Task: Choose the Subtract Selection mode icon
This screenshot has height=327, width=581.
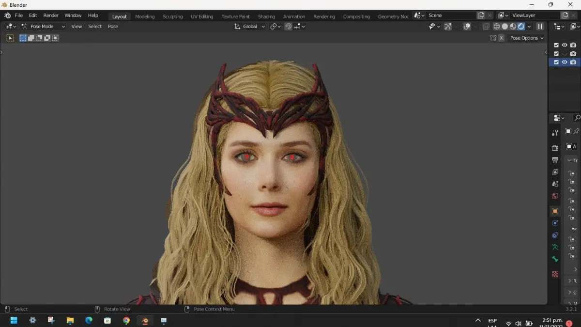Action: tap(39, 38)
